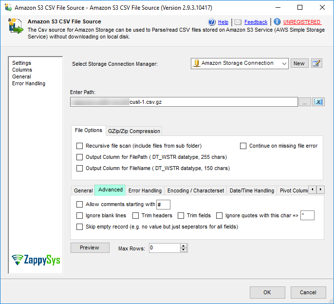
Task: Enable Recursive file scan checkbox
Action: [79, 146]
